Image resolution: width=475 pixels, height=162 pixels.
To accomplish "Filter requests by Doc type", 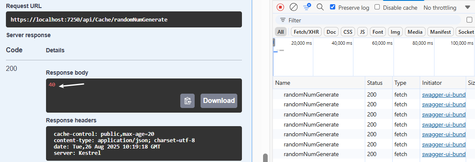I will click(x=331, y=32).
